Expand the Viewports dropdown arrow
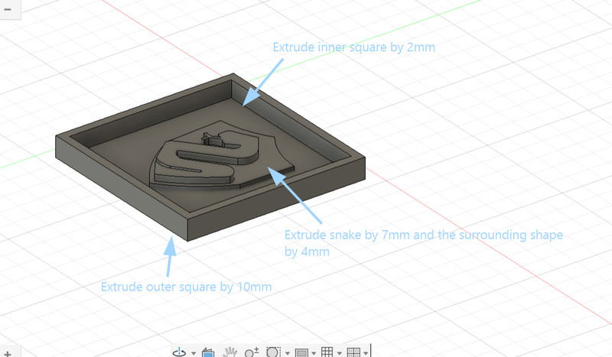Image resolution: width=612 pixels, height=357 pixels. click(366, 353)
